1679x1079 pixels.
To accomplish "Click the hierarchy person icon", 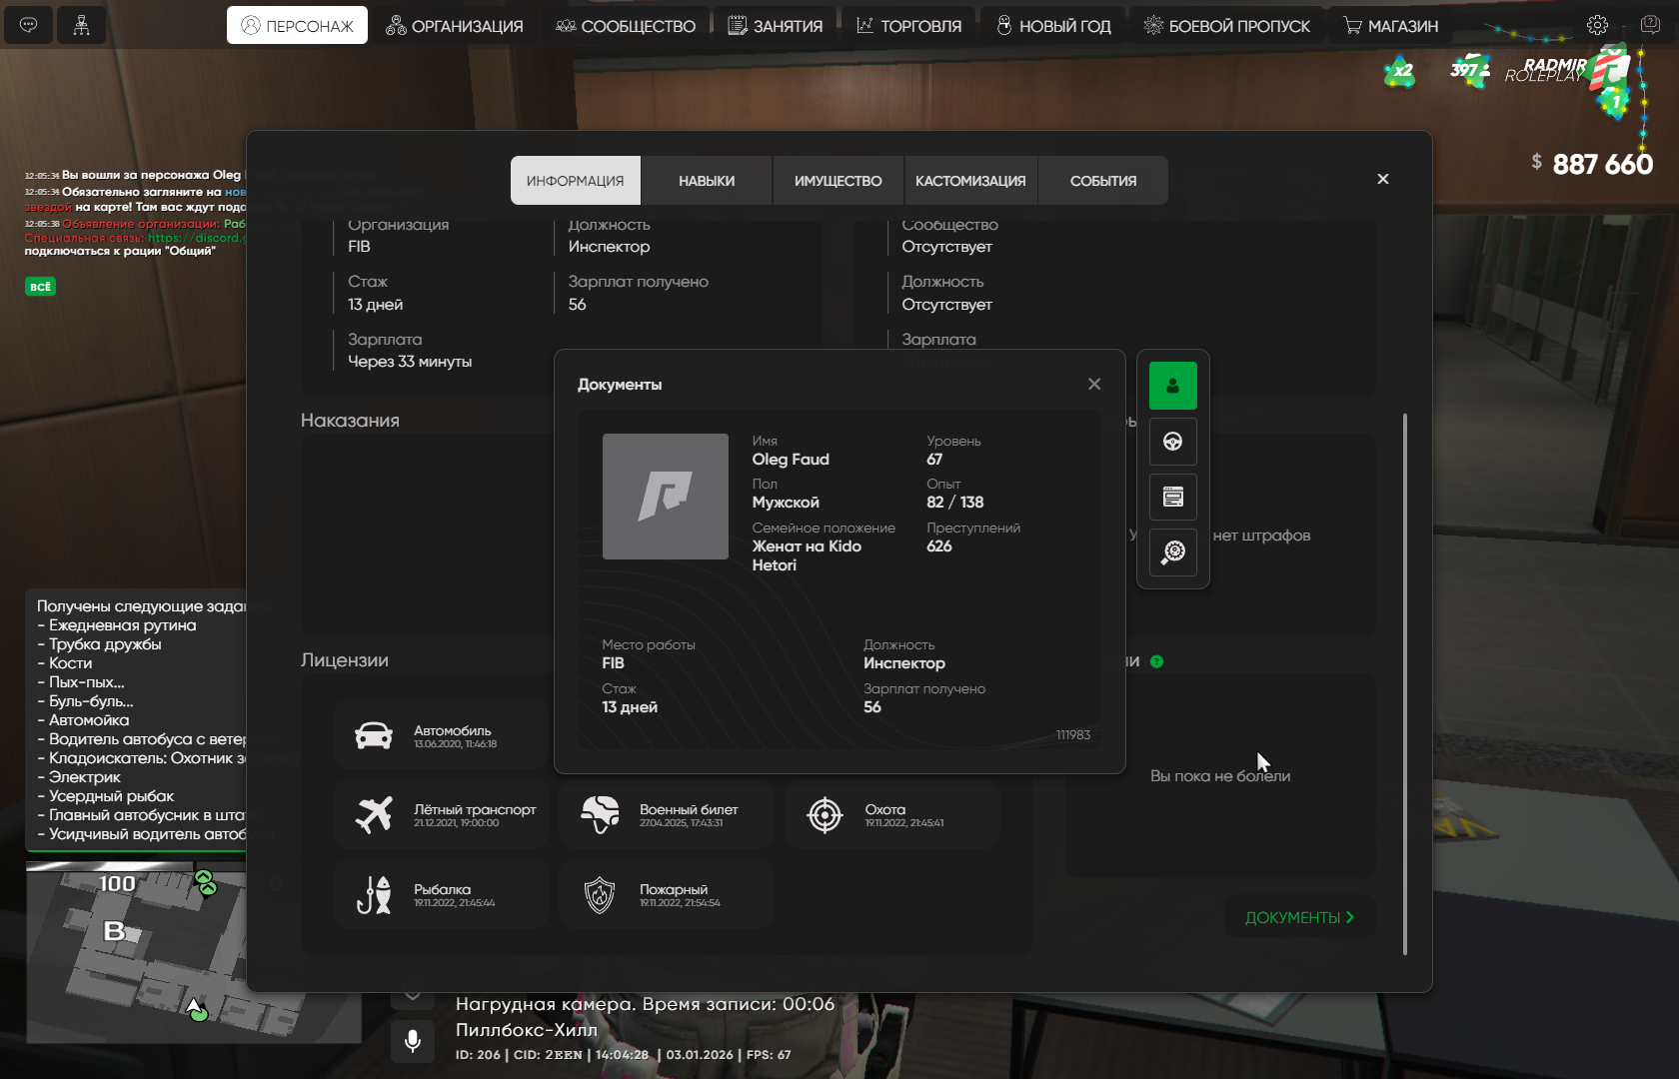I will point(81,25).
